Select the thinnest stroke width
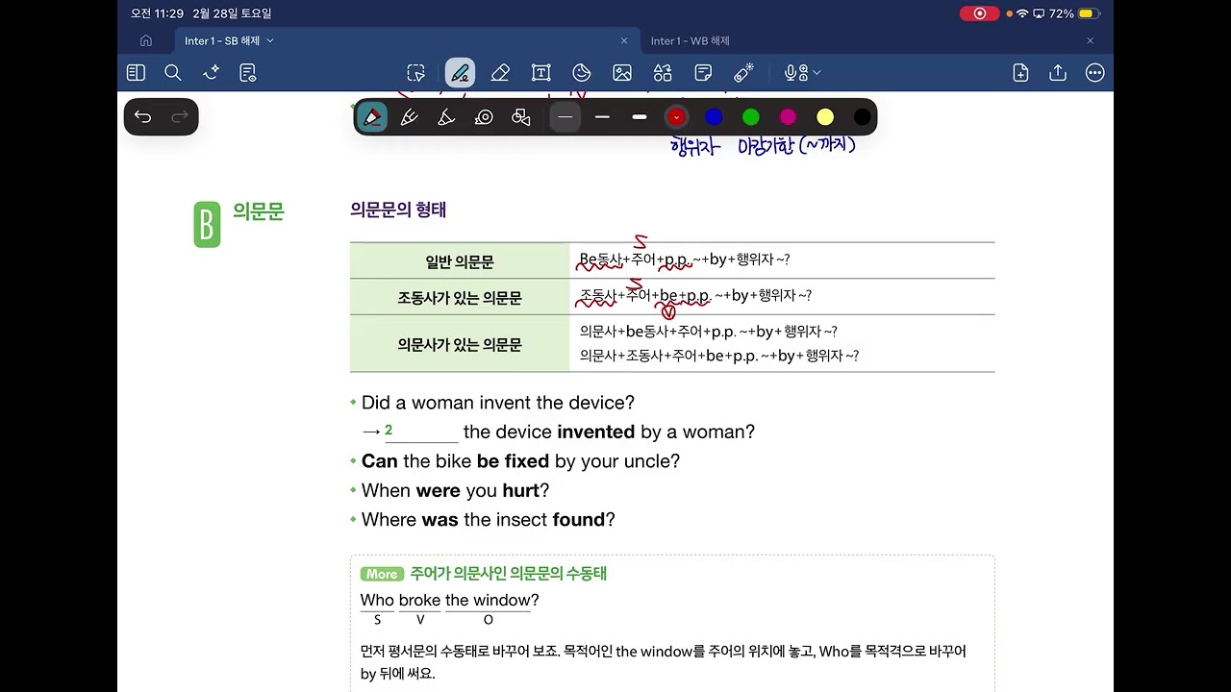The width and height of the screenshot is (1231, 692). click(x=565, y=117)
